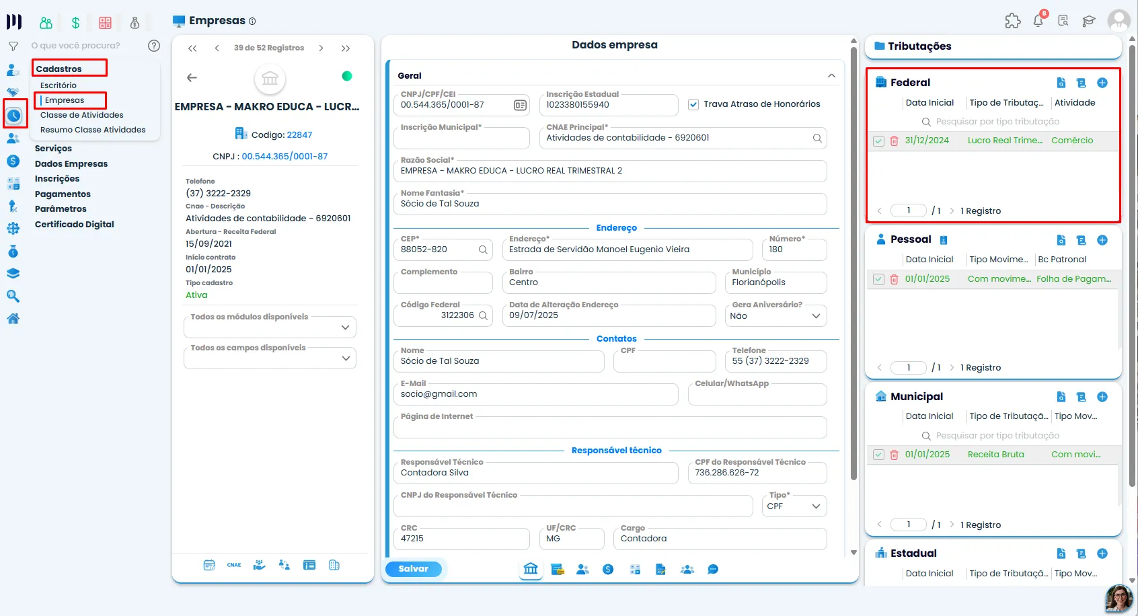Open the dollar sign financial module
The image size is (1138, 616).
pyautogui.click(x=75, y=23)
